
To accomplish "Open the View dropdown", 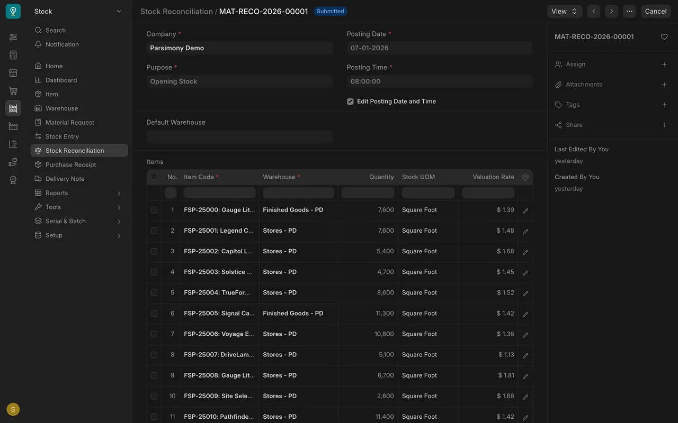I will [565, 11].
